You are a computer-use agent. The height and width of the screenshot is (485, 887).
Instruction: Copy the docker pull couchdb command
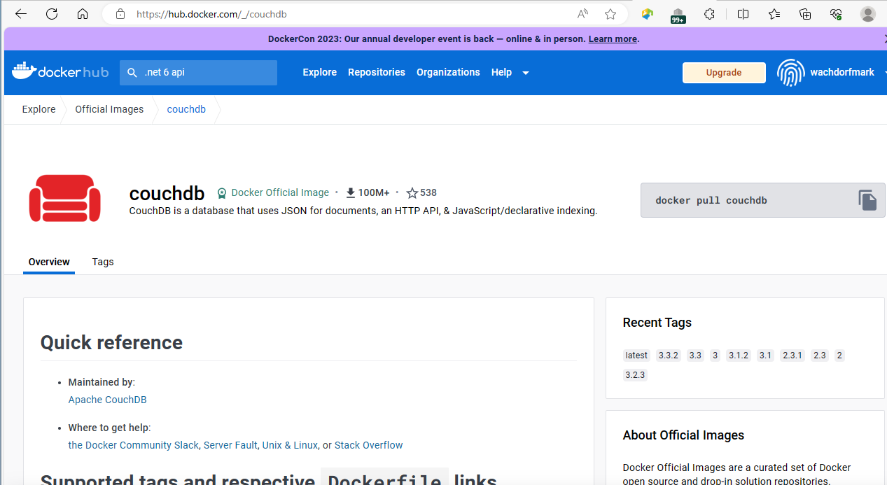point(867,200)
